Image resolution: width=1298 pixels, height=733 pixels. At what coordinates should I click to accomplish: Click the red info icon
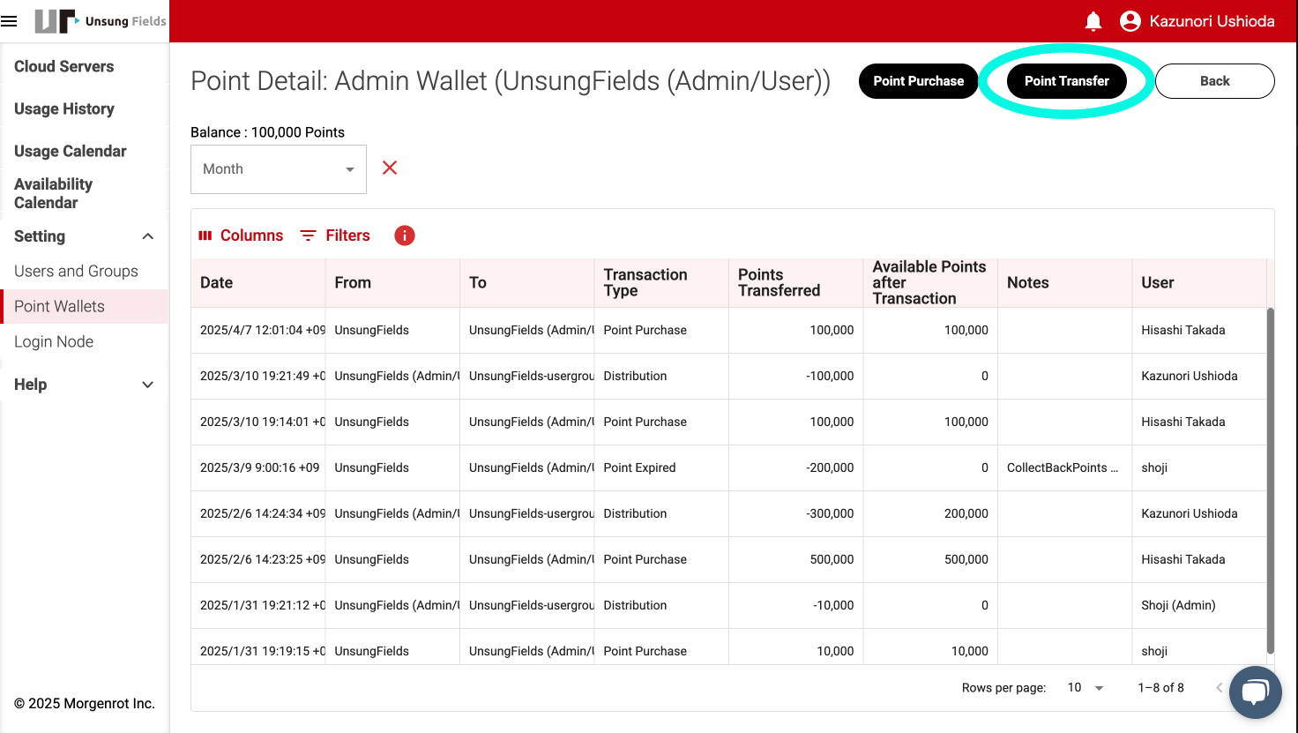click(405, 236)
